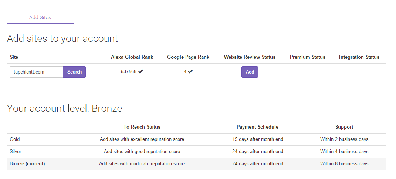Screen dimensions: 396x179
Task: Click the Alexa Global Rank column header
Action: (x=132, y=57)
